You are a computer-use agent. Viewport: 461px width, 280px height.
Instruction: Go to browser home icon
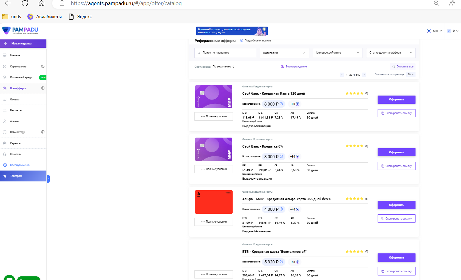(x=42, y=3)
